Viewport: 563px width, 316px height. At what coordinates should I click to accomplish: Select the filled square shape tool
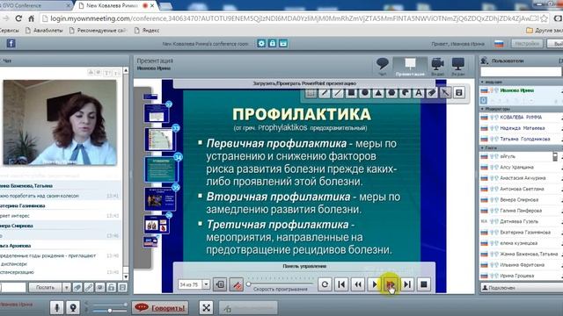tap(351, 93)
